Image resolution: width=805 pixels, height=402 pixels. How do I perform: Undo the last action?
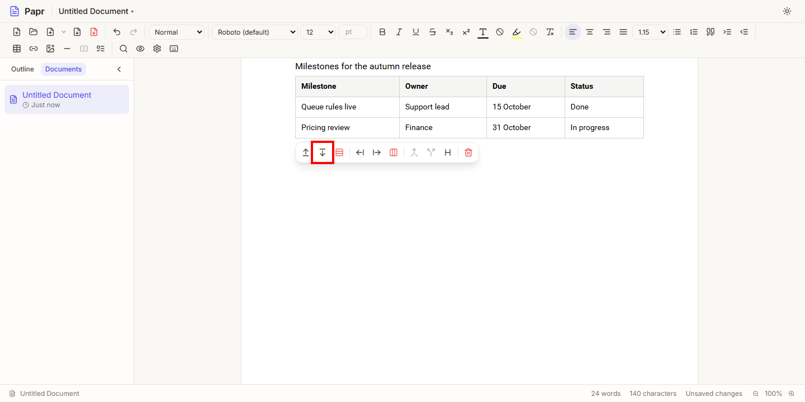click(117, 32)
